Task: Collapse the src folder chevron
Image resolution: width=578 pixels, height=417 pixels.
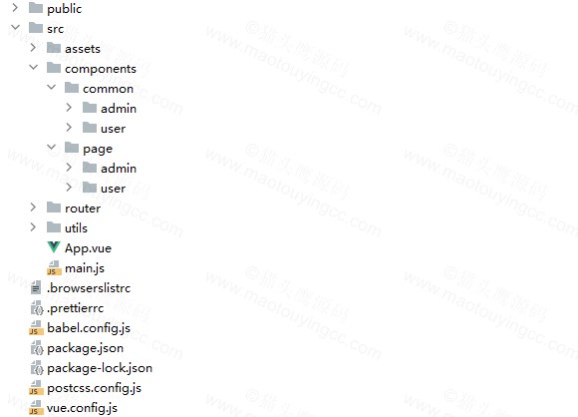Action: coord(16,27)
